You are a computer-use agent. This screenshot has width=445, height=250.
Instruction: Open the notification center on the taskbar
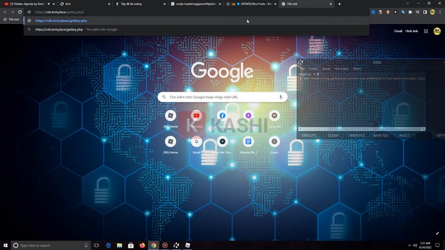click(x=437, y=246)
